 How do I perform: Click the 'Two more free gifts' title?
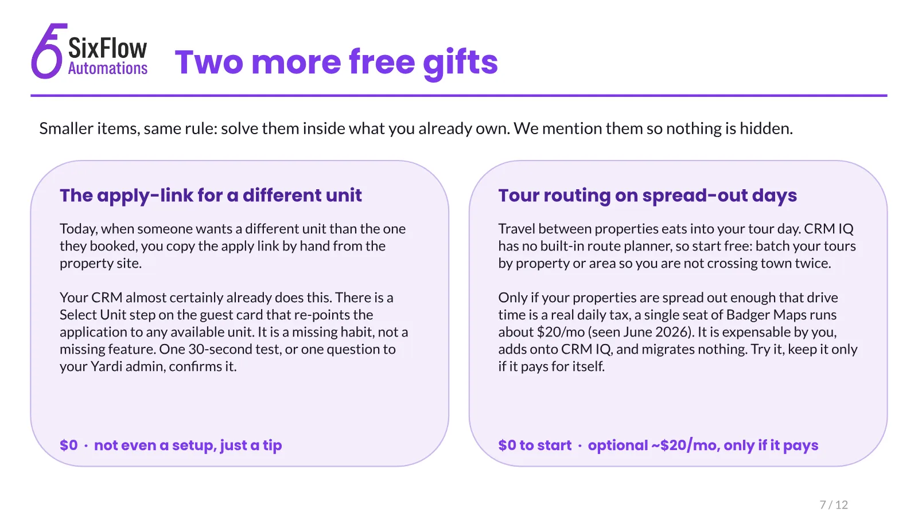pyautogui.click(x=336, y=62)
